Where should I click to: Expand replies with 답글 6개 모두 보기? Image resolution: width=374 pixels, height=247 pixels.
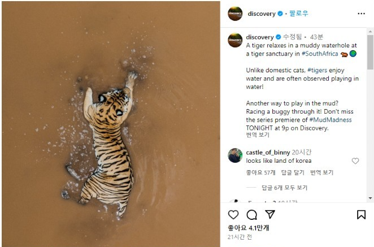[x=284, y=188]
